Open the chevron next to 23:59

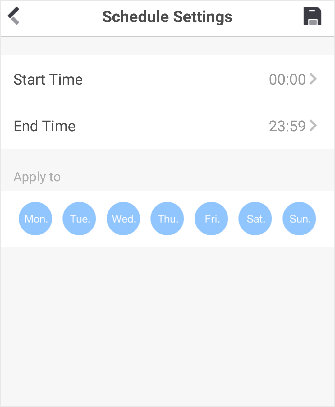(x=313, y=126)
